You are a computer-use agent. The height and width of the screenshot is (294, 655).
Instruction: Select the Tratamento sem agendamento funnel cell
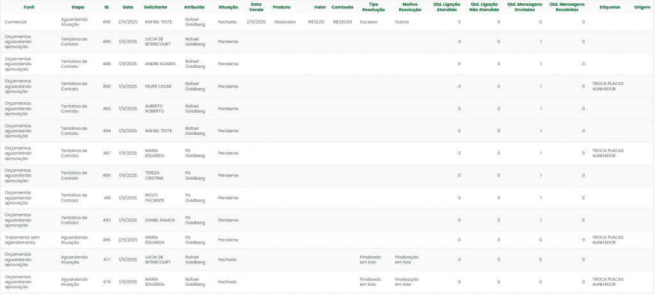pyautogui.click(x=22, y=240)
